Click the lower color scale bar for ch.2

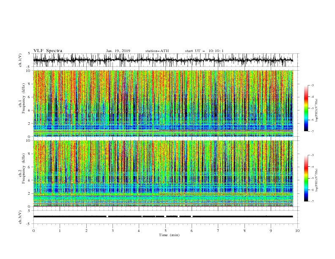[x=306, y=178]
